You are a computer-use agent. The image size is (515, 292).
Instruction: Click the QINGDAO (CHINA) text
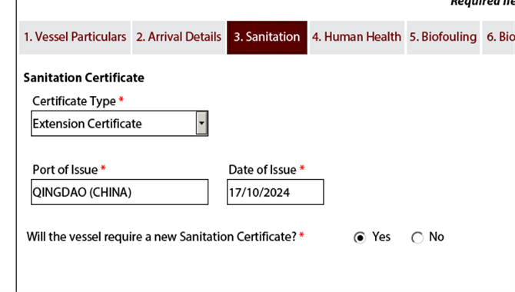82,192
